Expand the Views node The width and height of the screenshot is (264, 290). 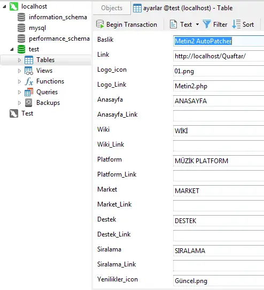coord(19,71)
